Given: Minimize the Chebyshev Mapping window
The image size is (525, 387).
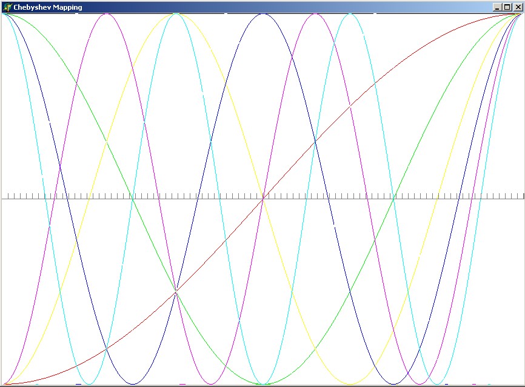Looking at the screenshot, I should [x=497, y=7].
